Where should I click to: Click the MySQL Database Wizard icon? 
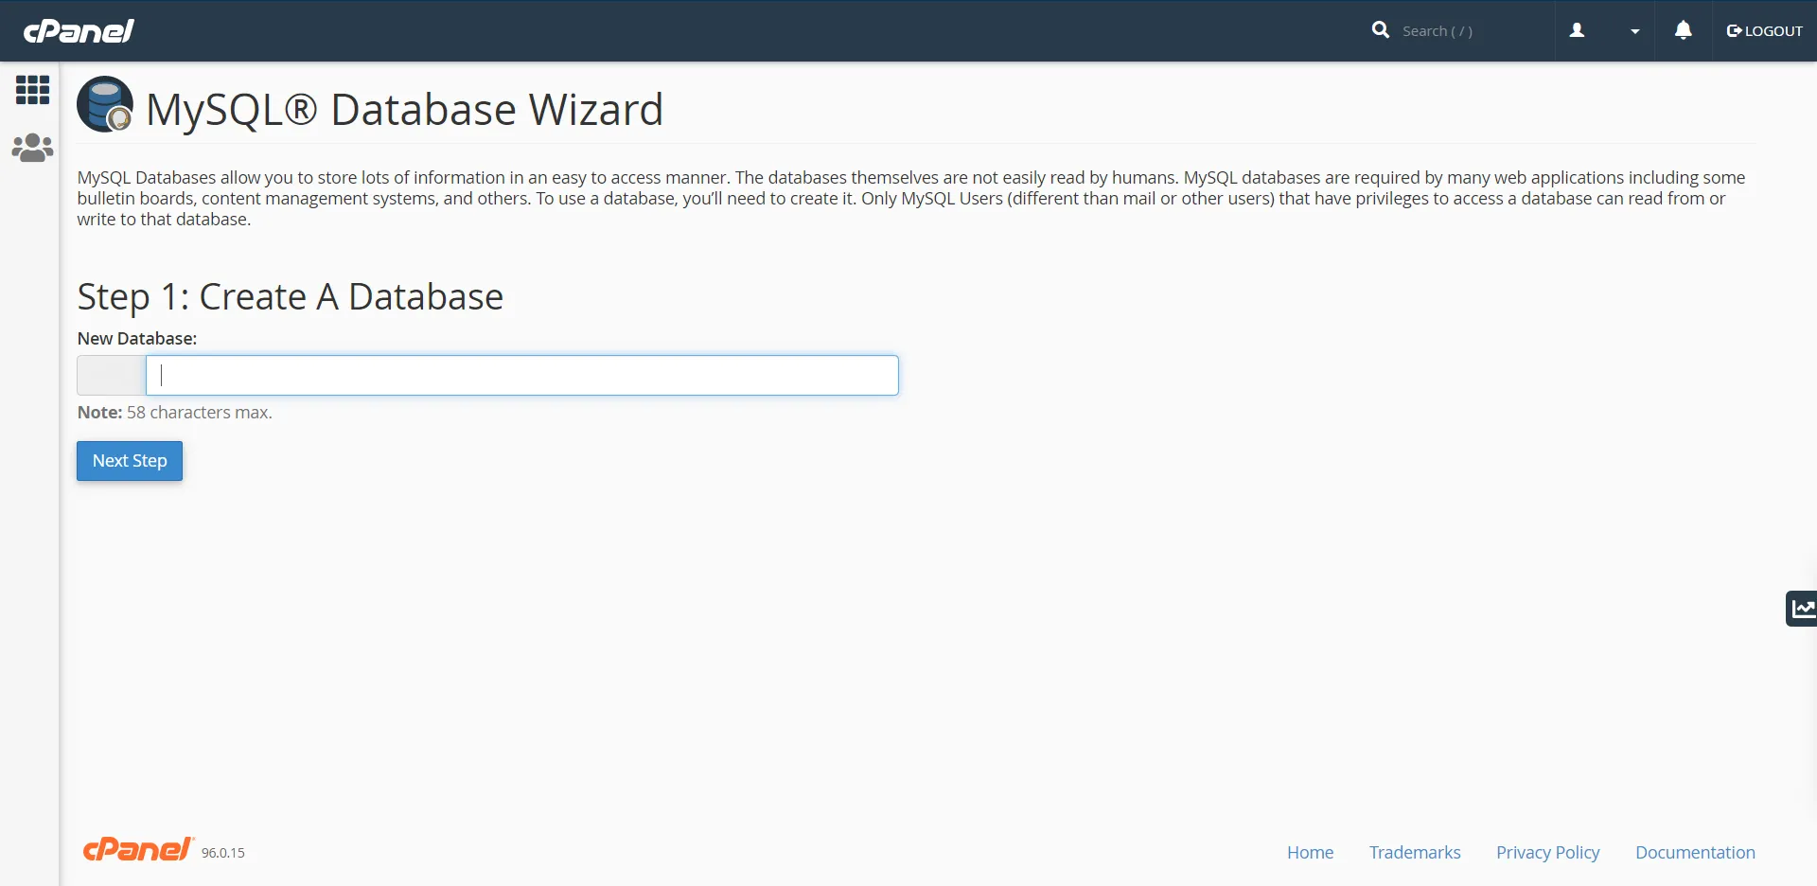[105, 104]
